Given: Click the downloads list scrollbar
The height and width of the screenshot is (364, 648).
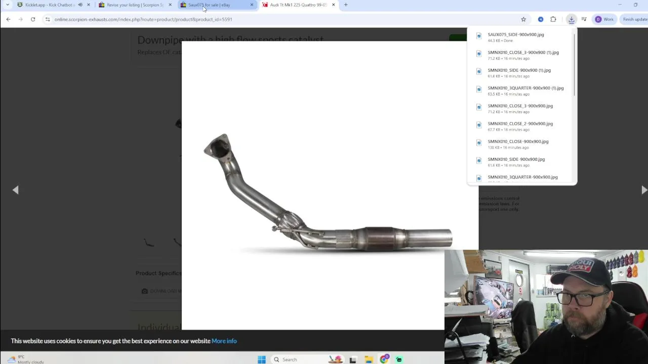Looking at the screenshot, I should pyautogui.click(x=575, y=65).
